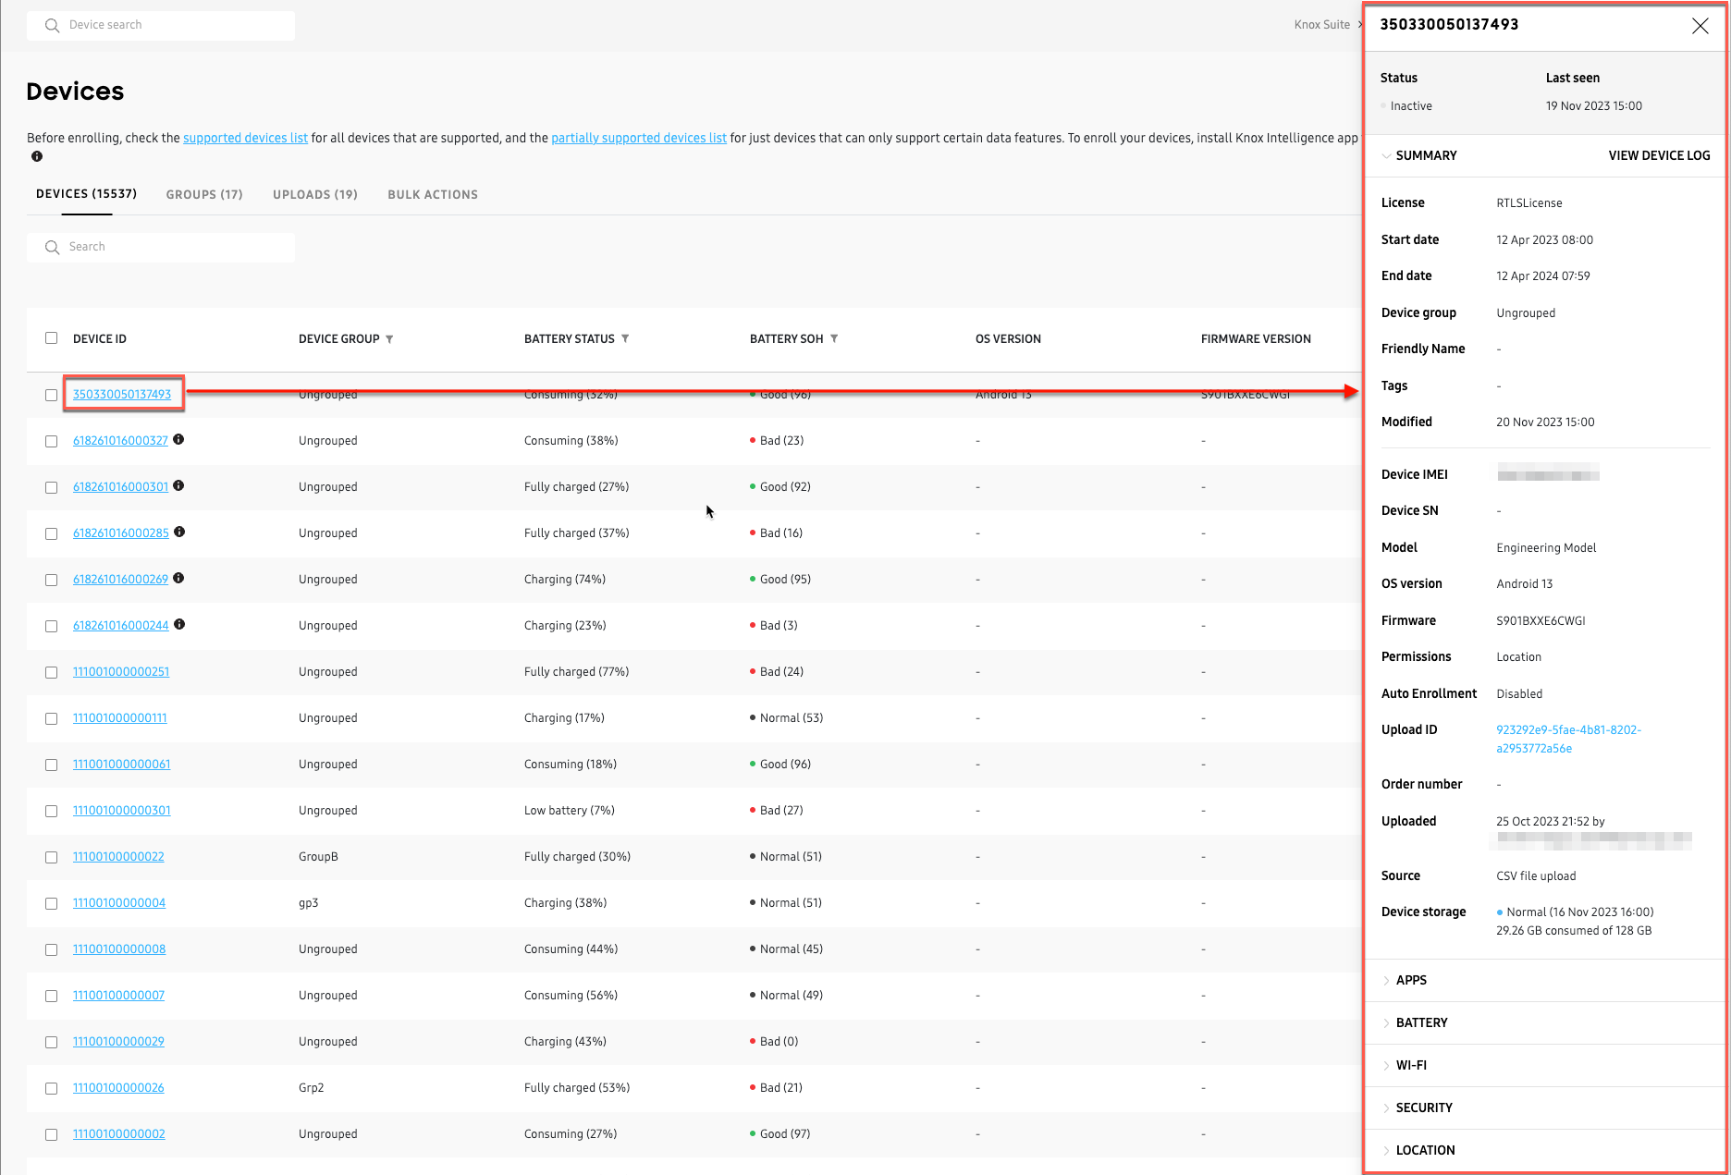This screenshot has height=1175, width=1731.
Task: Check the box for device 11100100000026
Action: point(51,1088)
